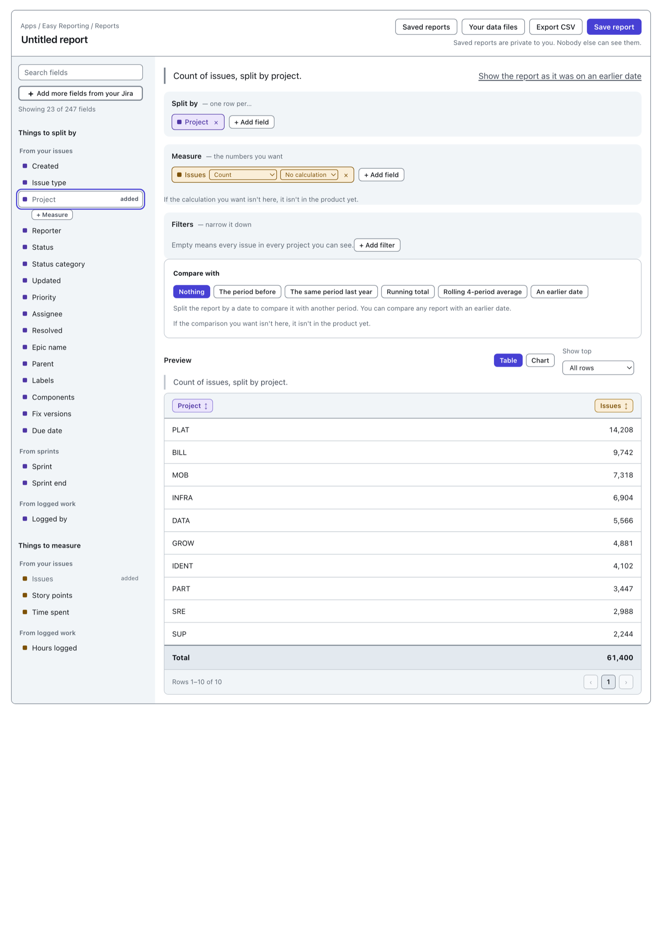Add a field to Measure
This screenshot has width=662, height=938.
381,175
